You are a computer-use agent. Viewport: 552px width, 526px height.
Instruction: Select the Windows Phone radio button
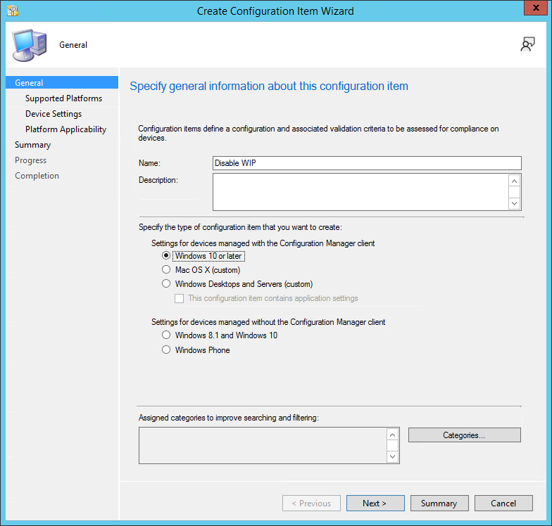pyautogui.click(x=167, y=350)
